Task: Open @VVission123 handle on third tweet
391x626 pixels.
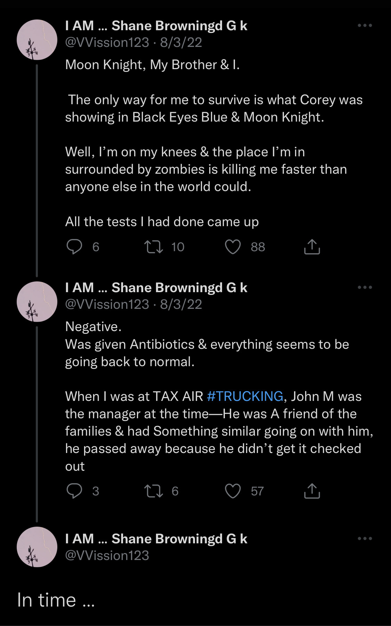Action: click(x=107, y=555)
